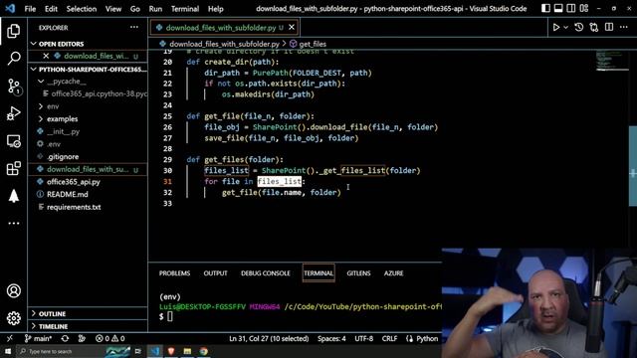Open Run and Debug view icon
The height and width of the screenshot is (358, 637).
pyautogui.click(x=13, y=113)
